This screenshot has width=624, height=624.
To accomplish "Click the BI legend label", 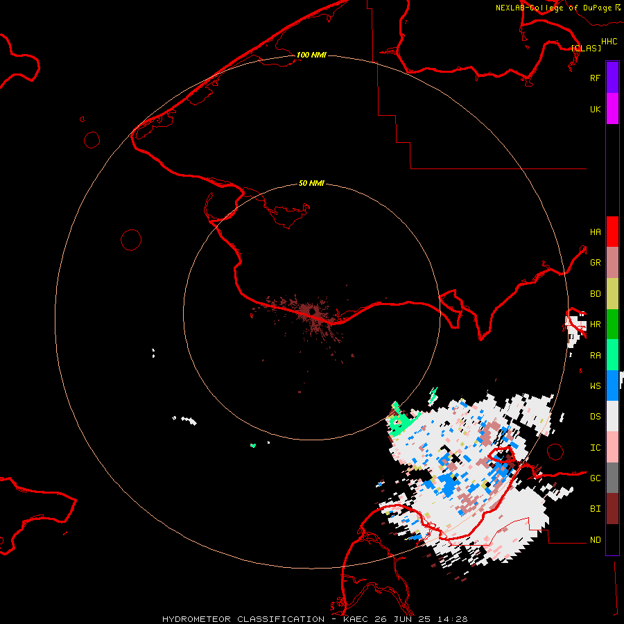I will 595,509.
